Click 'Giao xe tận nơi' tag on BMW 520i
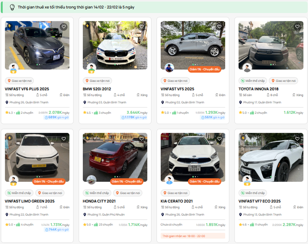The height and width of the screenshot is (244, 308). pyautogui.click(x=98, y=81)
